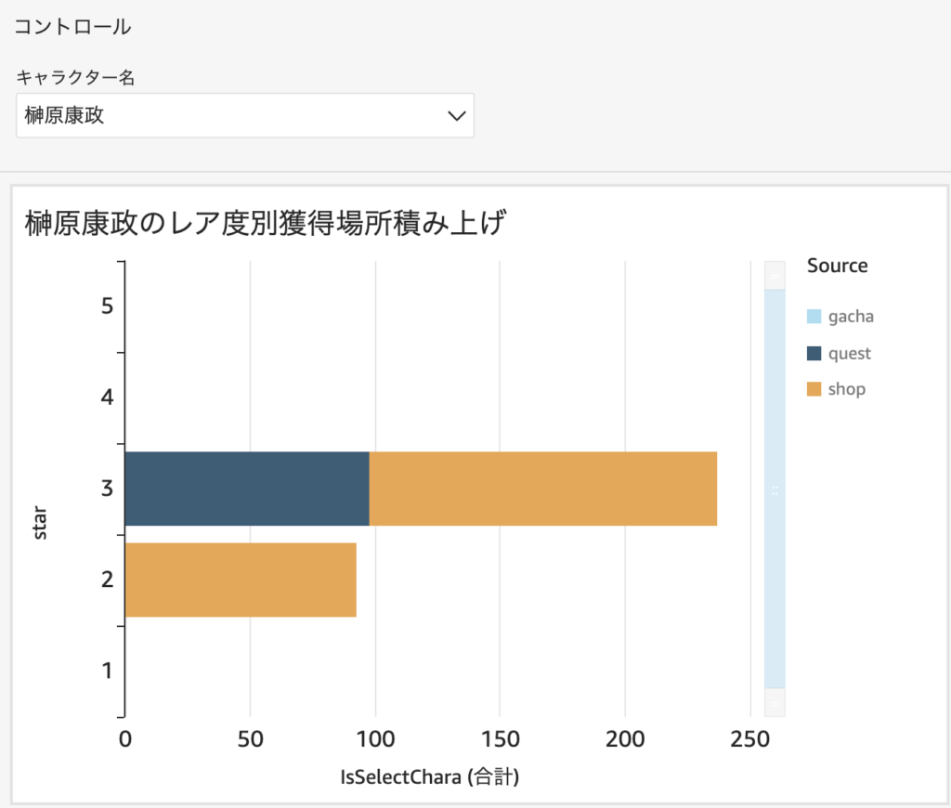Open the キャラクター名 dropdown showing 榊原康政
The width and height of the screenshot is (951, 808).
point(245,115)
